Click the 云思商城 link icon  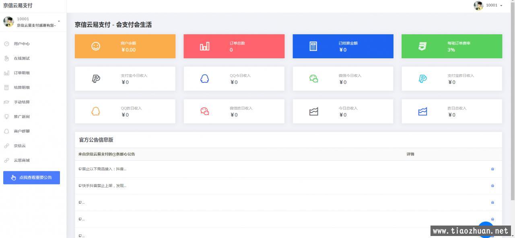pos(6,160)
